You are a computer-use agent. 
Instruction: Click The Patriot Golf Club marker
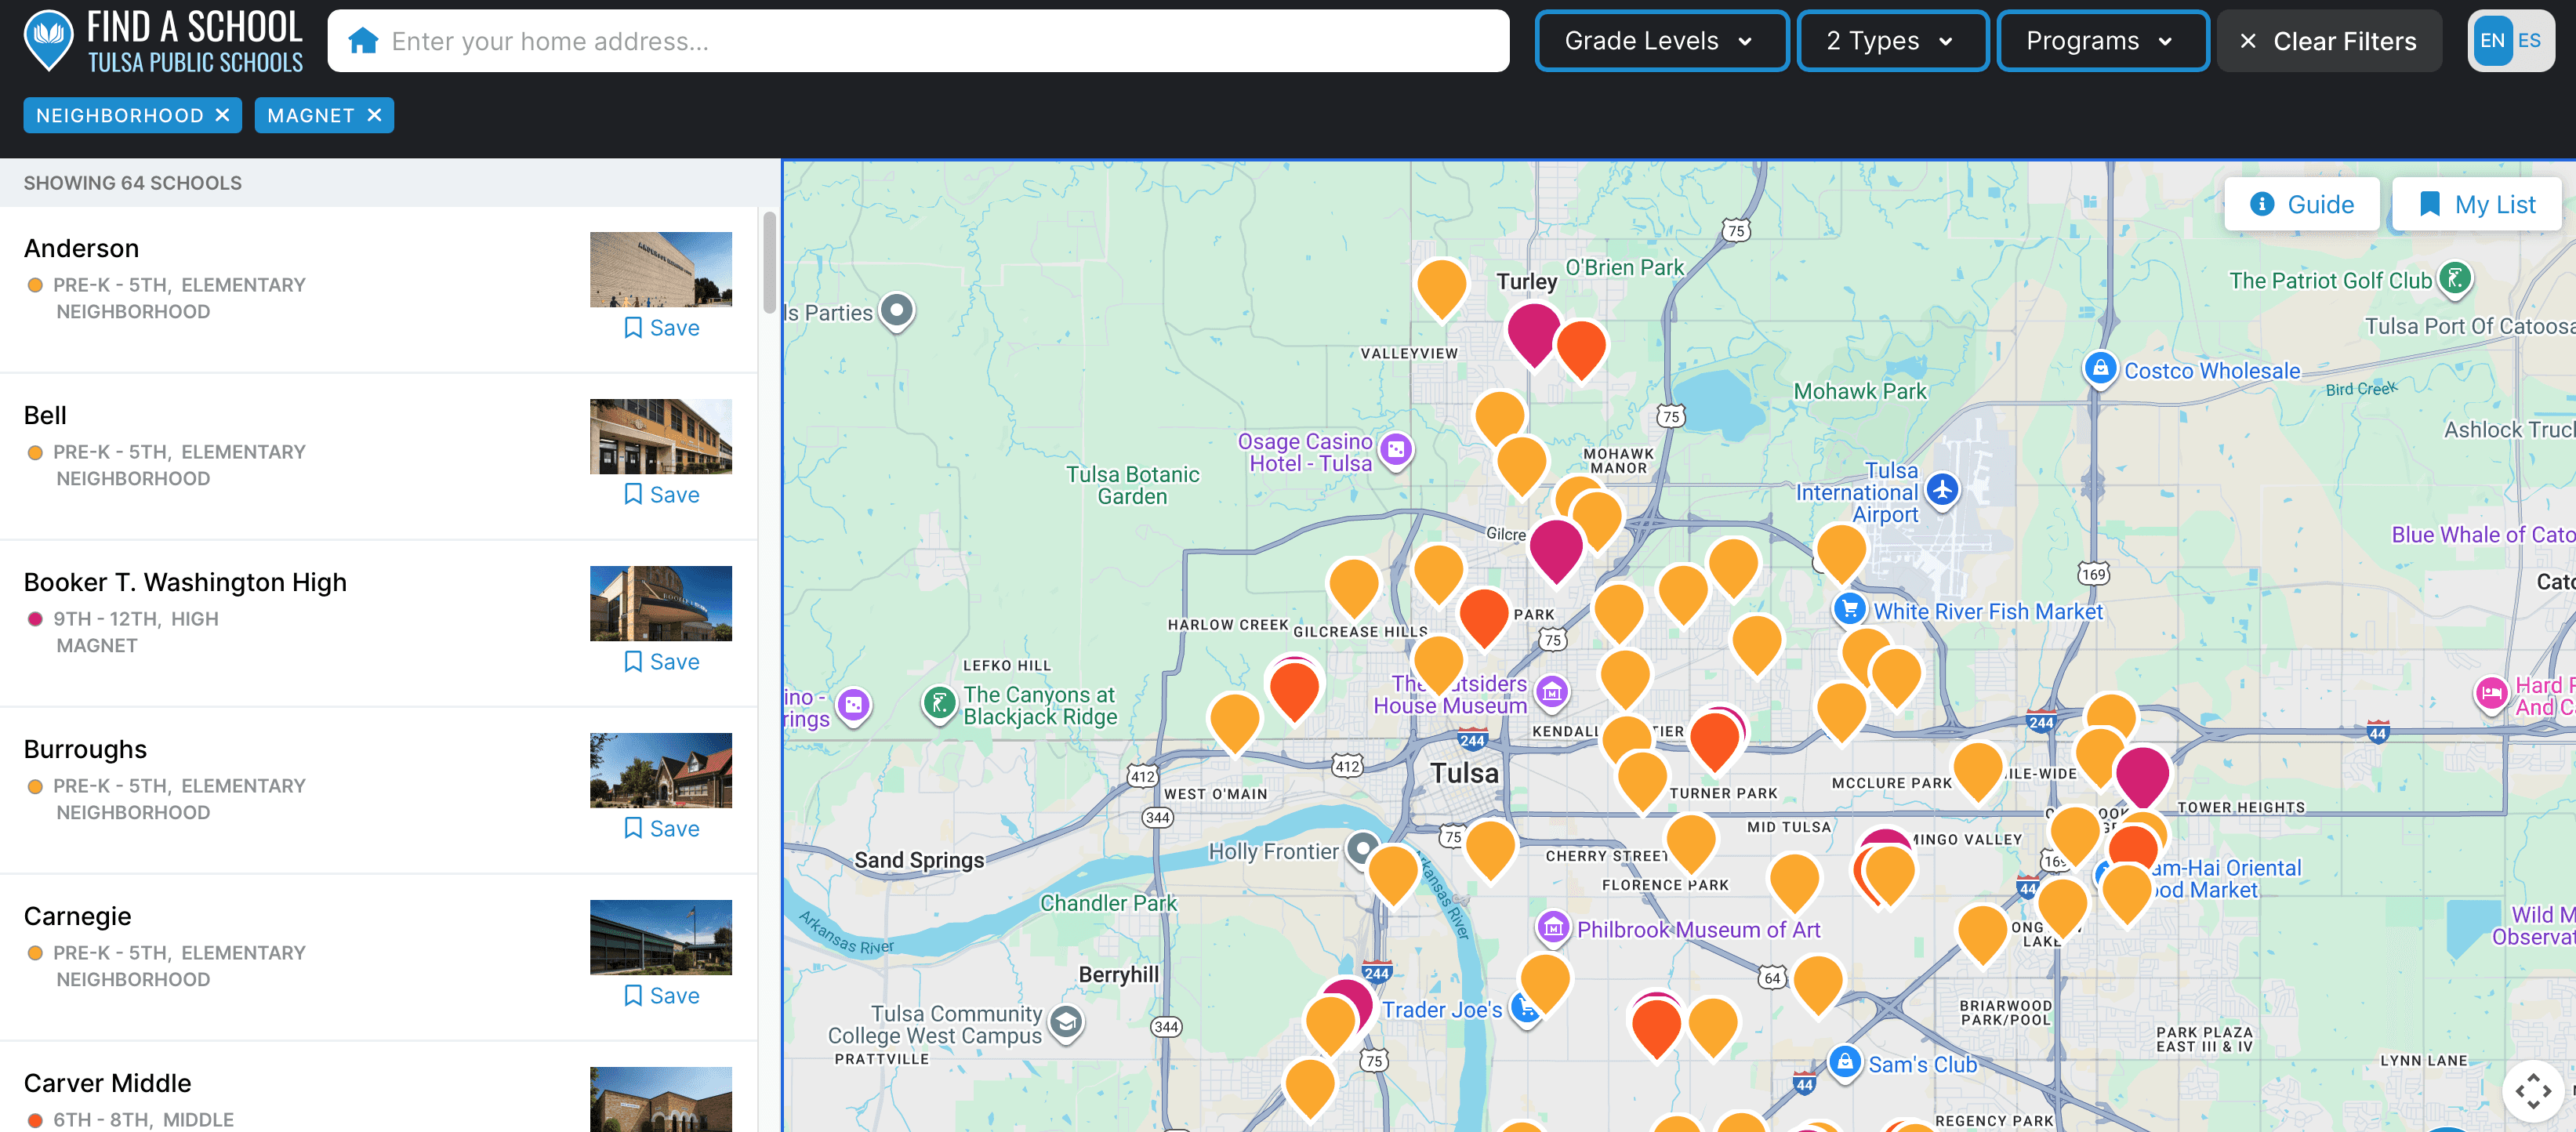2455,278
